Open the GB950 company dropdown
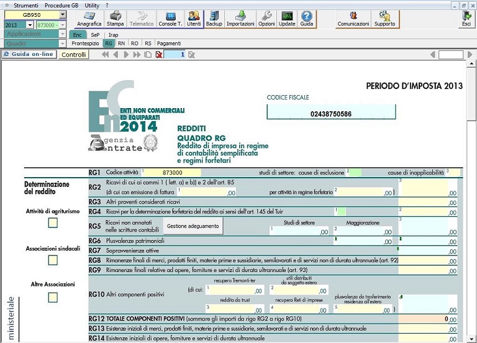 tap(62, 15)
